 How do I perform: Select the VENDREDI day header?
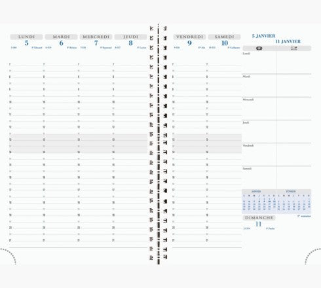(189, 37)
